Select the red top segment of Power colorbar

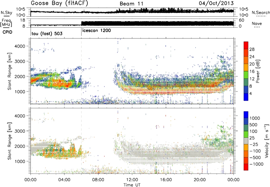pyautogui.click(x=246, y=45)
